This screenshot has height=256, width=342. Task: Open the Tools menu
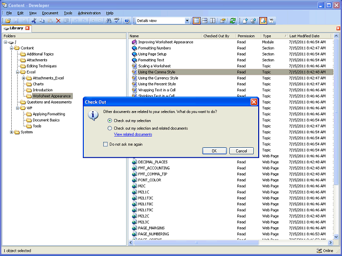click(x=68, y=13)
